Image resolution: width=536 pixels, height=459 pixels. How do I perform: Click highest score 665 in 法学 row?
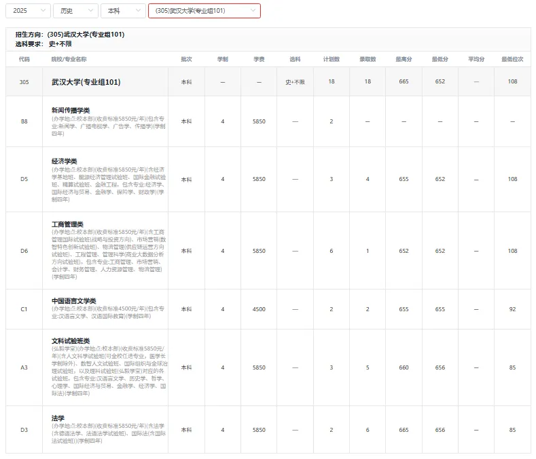(x=404, y=430)
